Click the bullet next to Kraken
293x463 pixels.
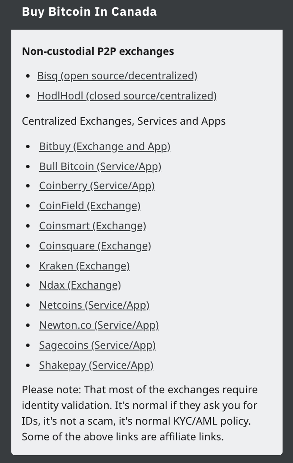(28, 266)
